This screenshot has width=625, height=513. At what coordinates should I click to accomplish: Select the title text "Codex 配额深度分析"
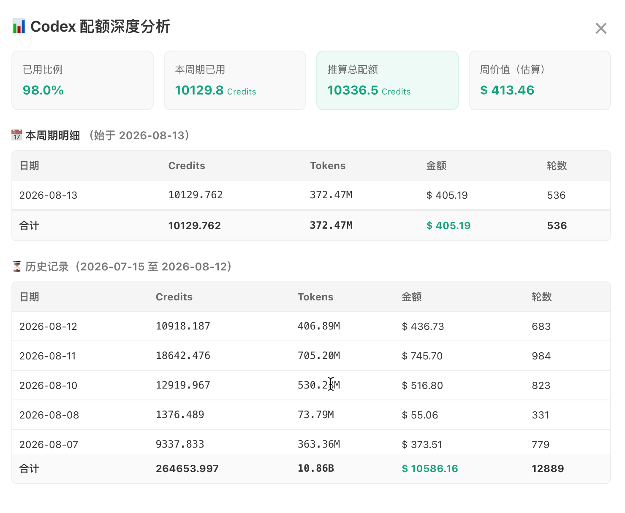(101, 26)
